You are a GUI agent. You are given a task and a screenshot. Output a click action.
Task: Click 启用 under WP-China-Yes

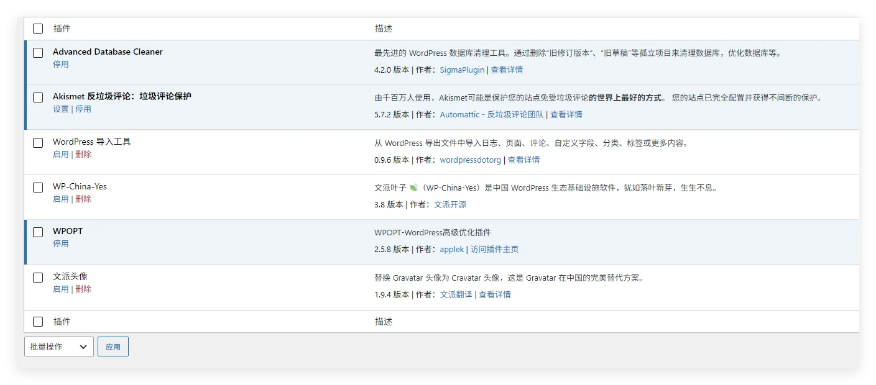pyautogui.click(x=61, y=199)
